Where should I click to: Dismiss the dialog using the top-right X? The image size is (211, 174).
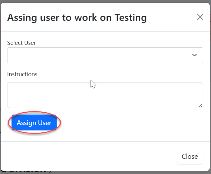click(200, 17)
